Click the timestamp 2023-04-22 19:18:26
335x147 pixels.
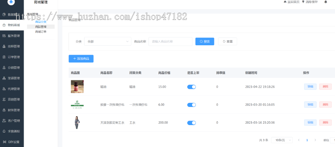[x=260, y=87]
